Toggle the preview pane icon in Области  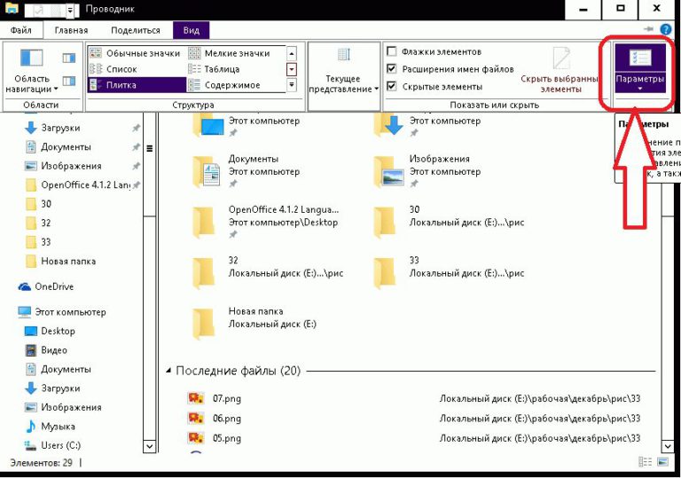pyautogui.click(x=68, y=58)
